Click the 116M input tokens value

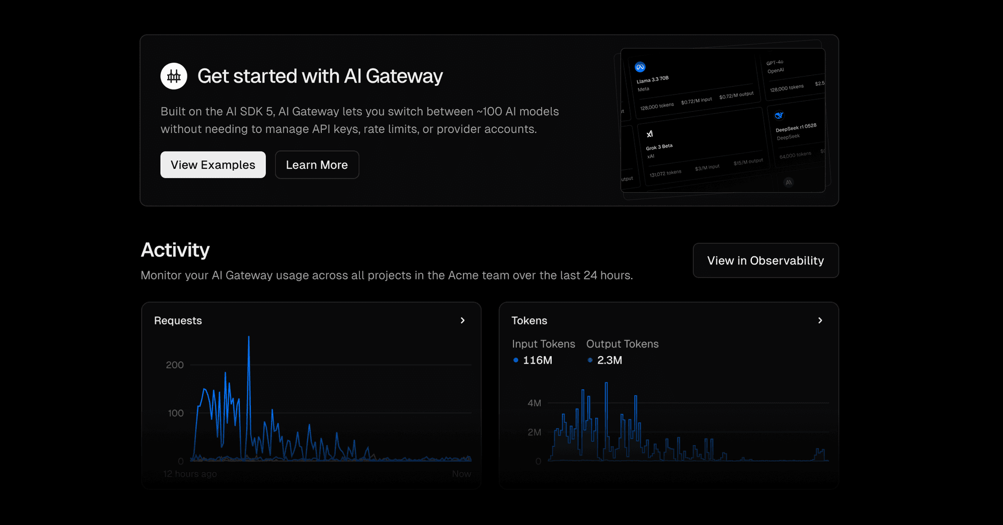538,360
